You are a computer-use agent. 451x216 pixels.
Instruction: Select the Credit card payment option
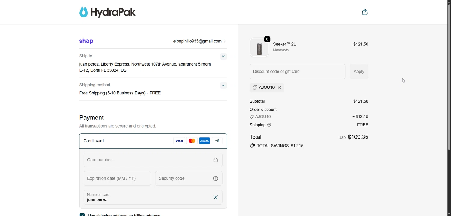coord(153,141)
